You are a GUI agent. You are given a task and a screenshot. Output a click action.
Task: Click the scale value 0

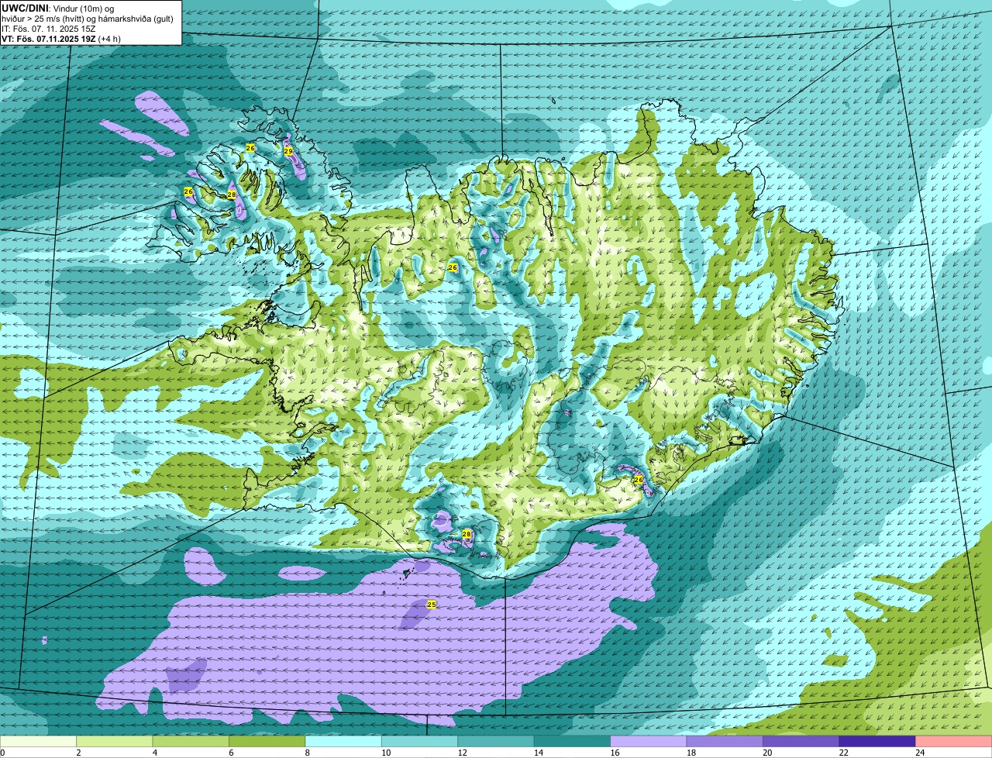(x=2, y=753)
